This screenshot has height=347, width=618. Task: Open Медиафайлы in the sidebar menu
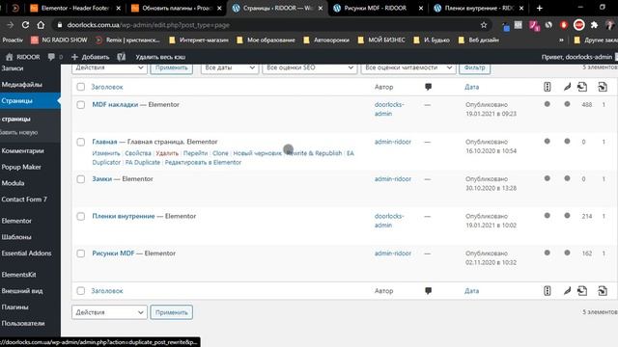click(21, 85)
